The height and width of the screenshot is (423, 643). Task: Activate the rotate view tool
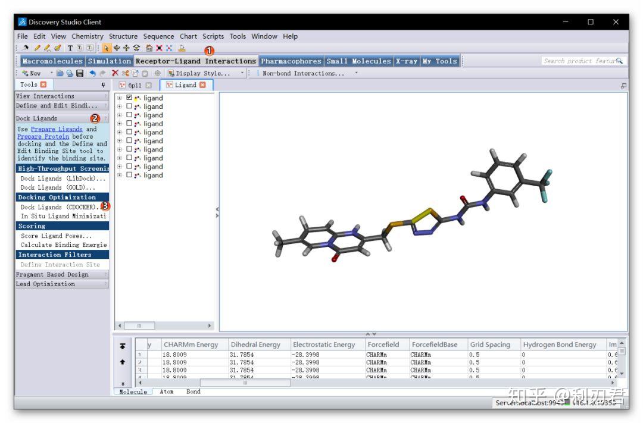tap(117, 48)
